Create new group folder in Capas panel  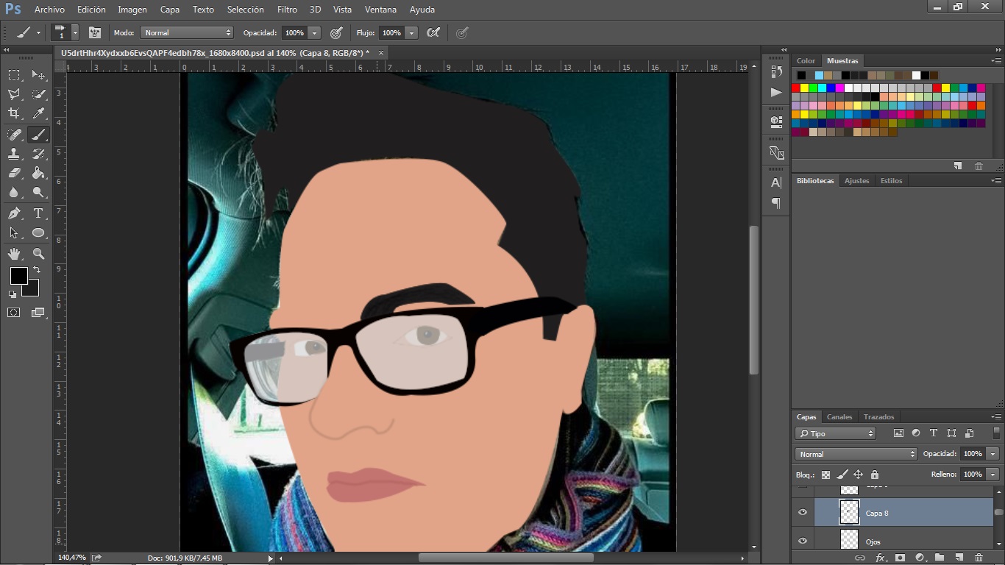[x=940, y=558]
